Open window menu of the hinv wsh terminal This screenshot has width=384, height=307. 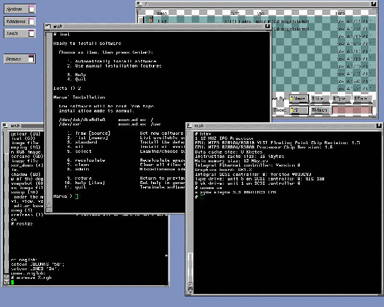189,125
